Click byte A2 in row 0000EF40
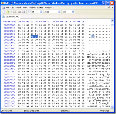Viewport: 116px width, 114px height. (x=45, y=37)
